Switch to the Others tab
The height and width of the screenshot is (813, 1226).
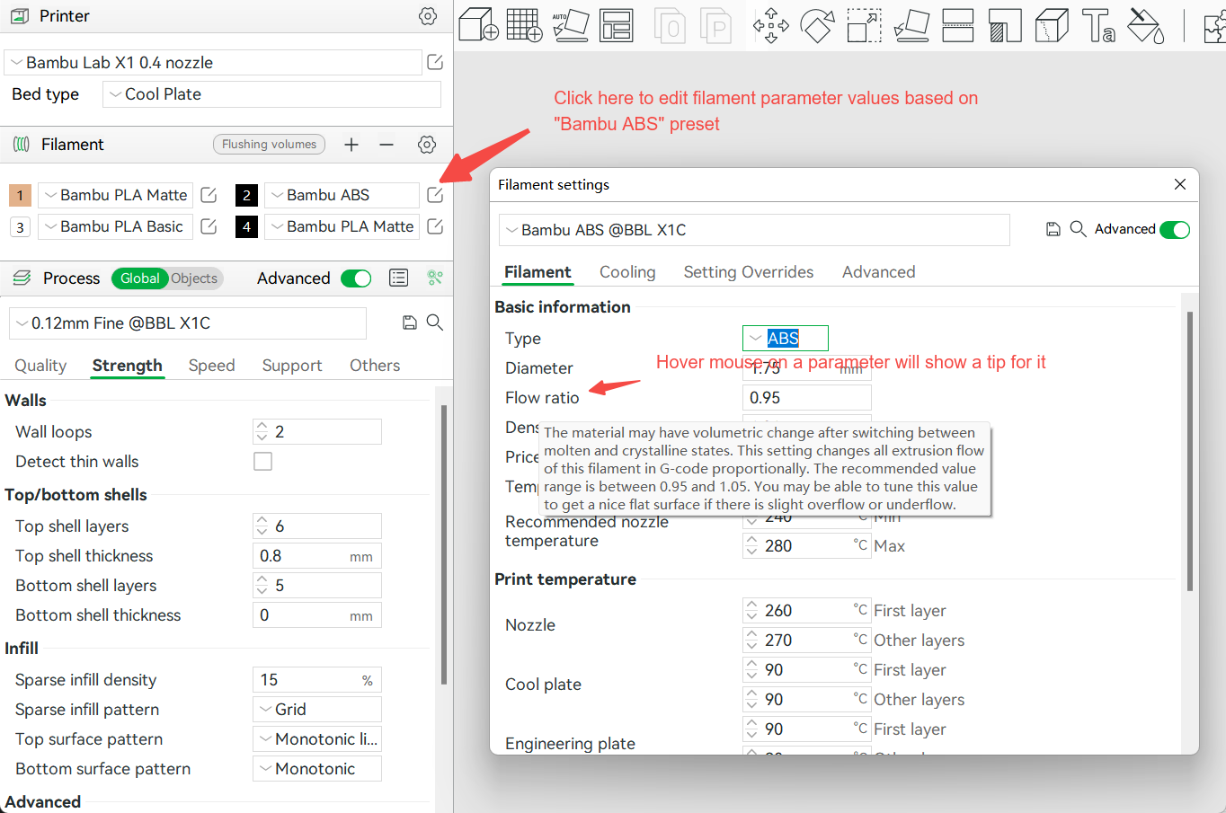(x=375, y=366)
